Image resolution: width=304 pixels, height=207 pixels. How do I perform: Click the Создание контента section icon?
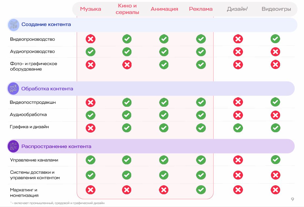pos(13,24)
